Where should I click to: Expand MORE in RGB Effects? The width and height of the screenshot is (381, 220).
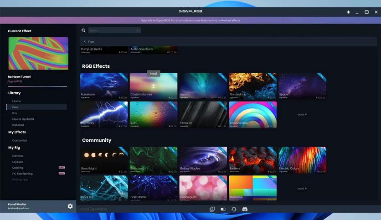[x=302, y=115]
